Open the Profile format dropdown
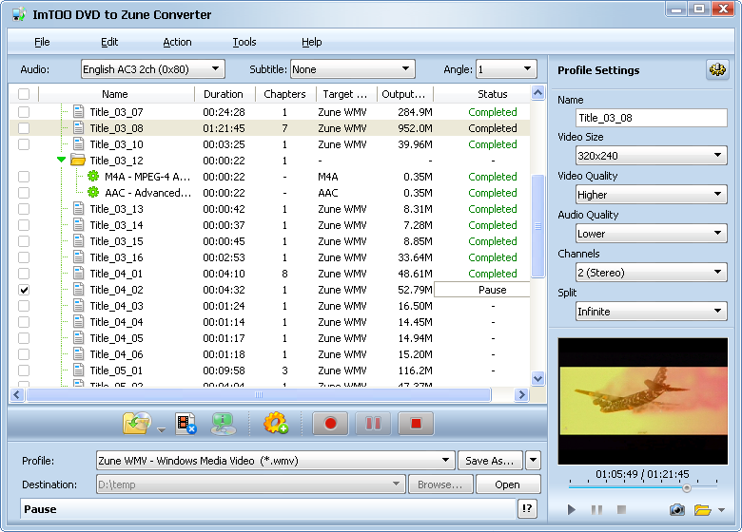 (276, 461)
